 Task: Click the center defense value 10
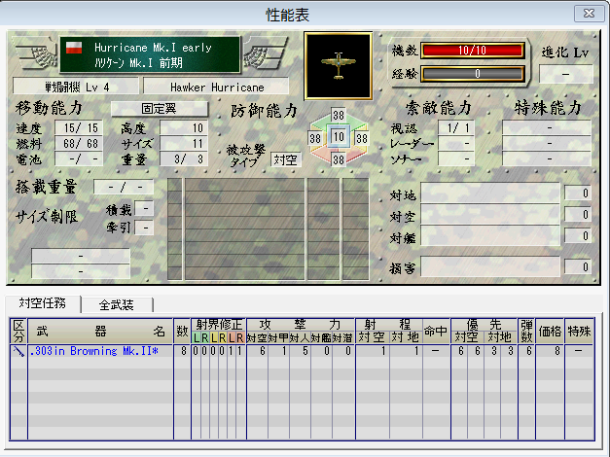pos(338,136)
